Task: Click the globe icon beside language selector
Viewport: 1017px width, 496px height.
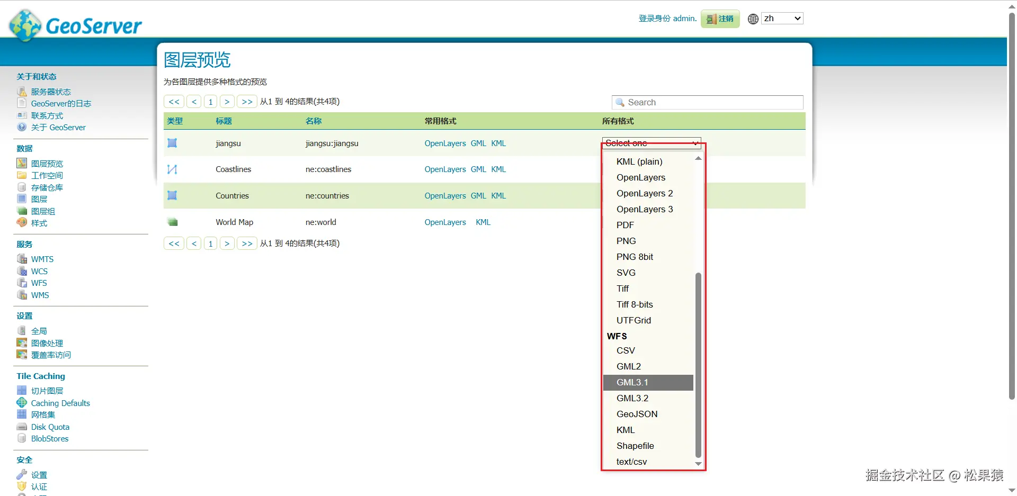Action: click(753, 19)
